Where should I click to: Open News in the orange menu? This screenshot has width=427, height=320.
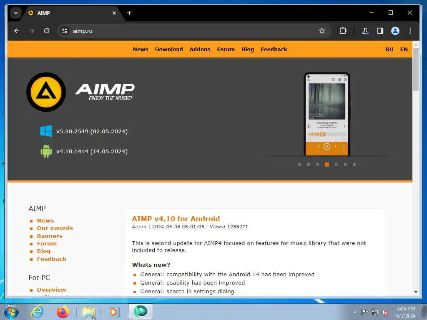coord(141,50)
